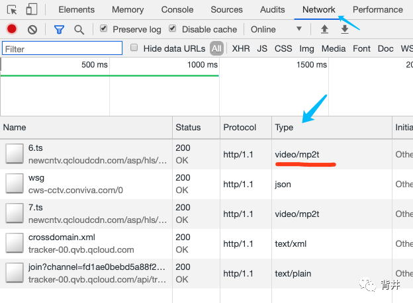The image size is (413, 303).
Task: Click the json type cell
Action: tap(283, 185)
